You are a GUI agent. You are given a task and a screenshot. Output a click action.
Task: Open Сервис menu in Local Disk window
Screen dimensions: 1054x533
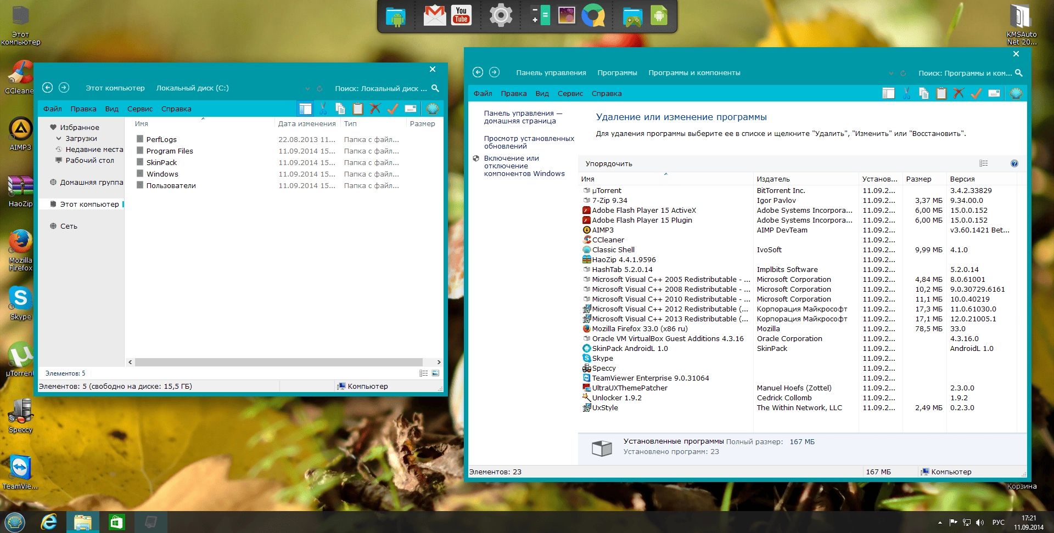click(x=140, y=109)
